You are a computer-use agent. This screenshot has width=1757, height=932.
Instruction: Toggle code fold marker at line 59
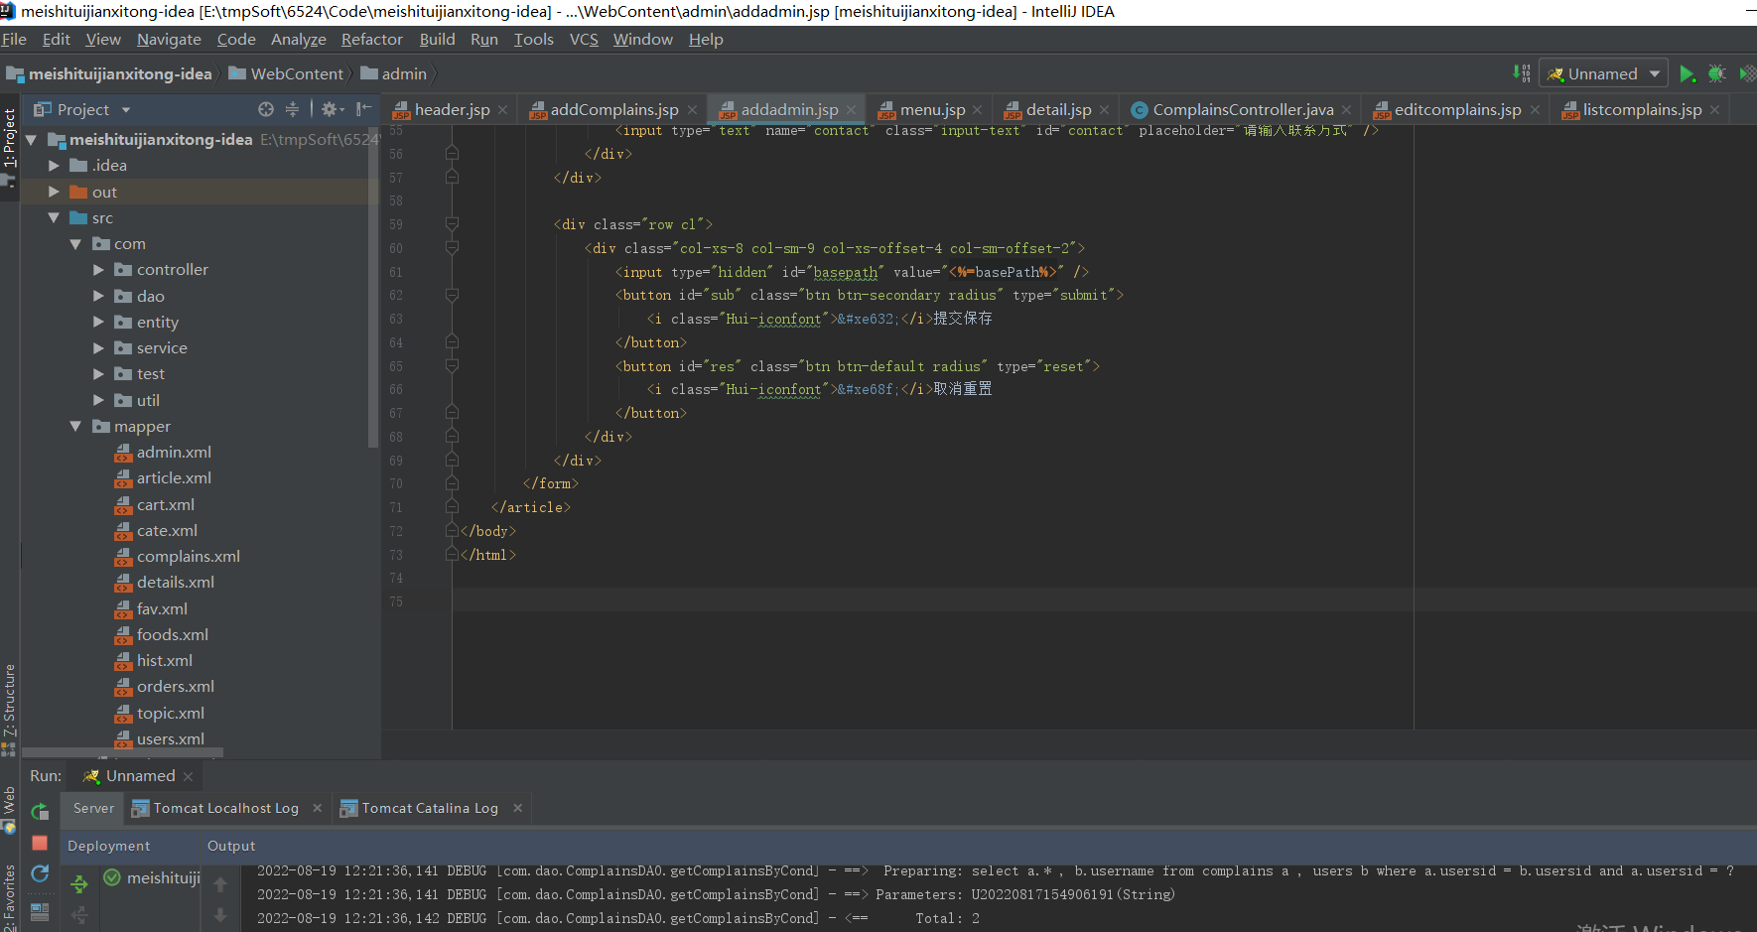tap(452, 225)
